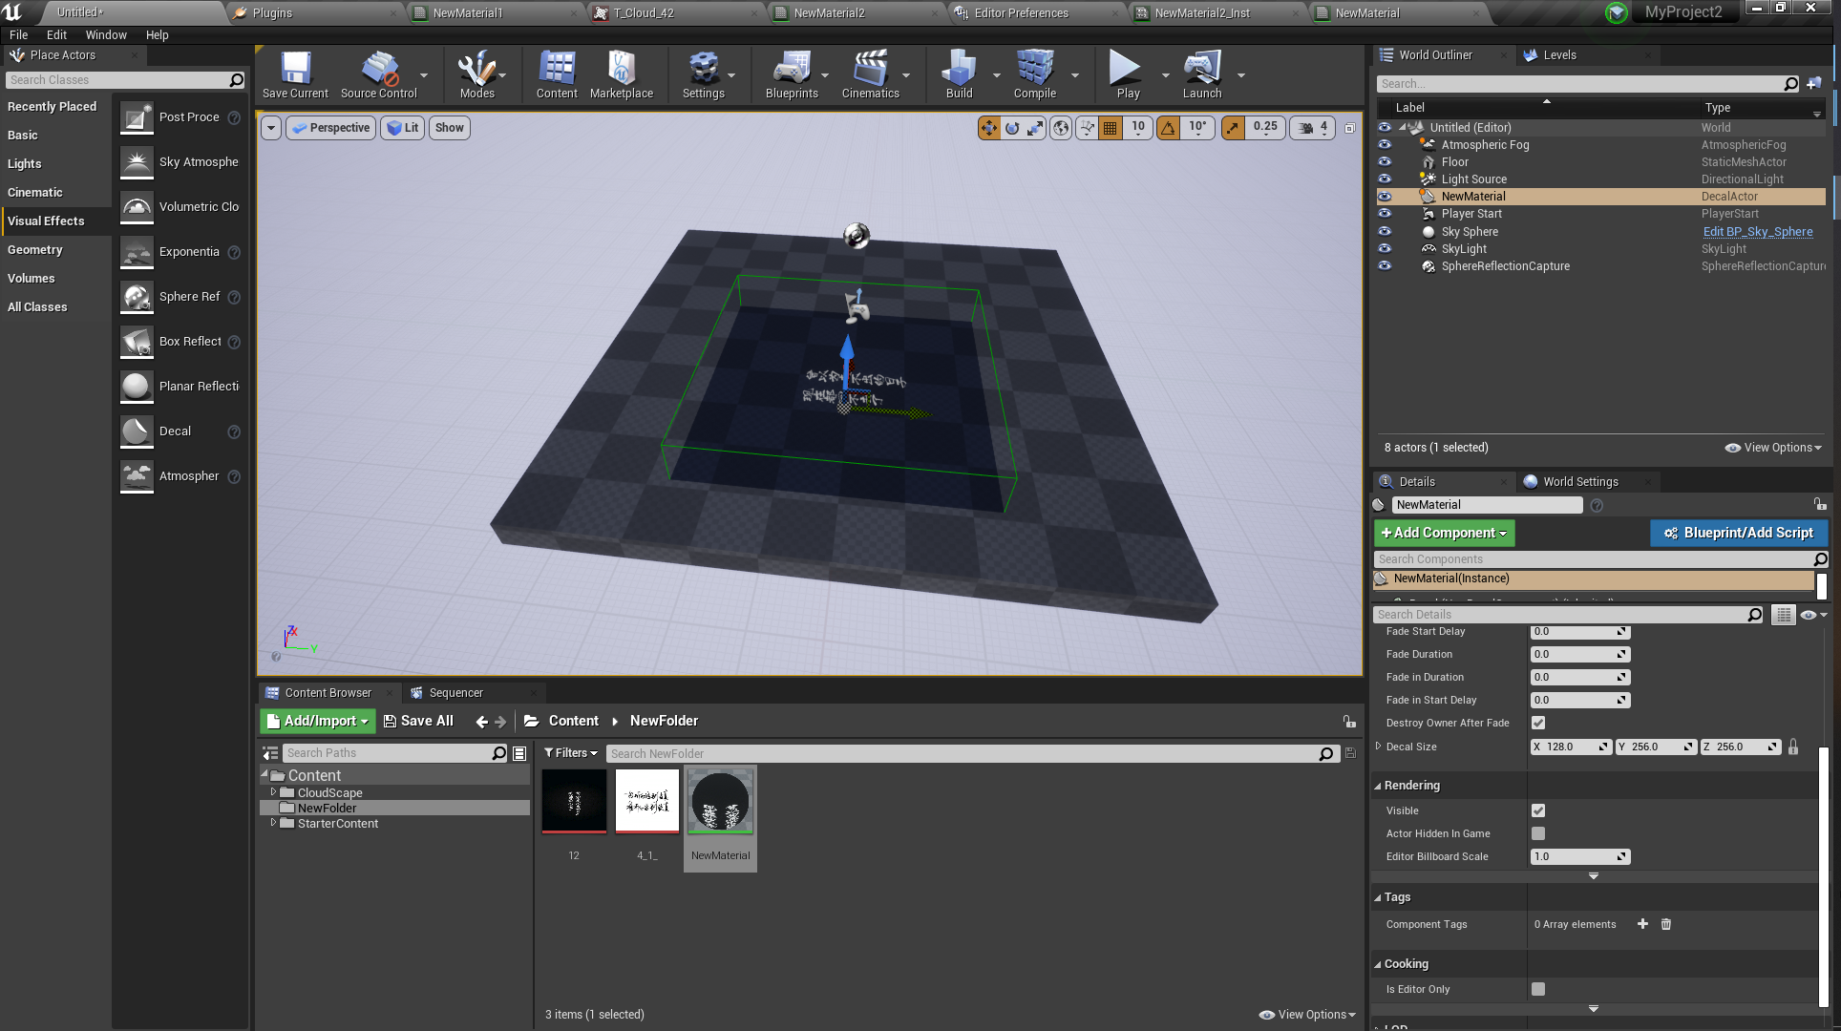
Task: Lock Decal Size aspect ratio
Action: [1793, 747]
